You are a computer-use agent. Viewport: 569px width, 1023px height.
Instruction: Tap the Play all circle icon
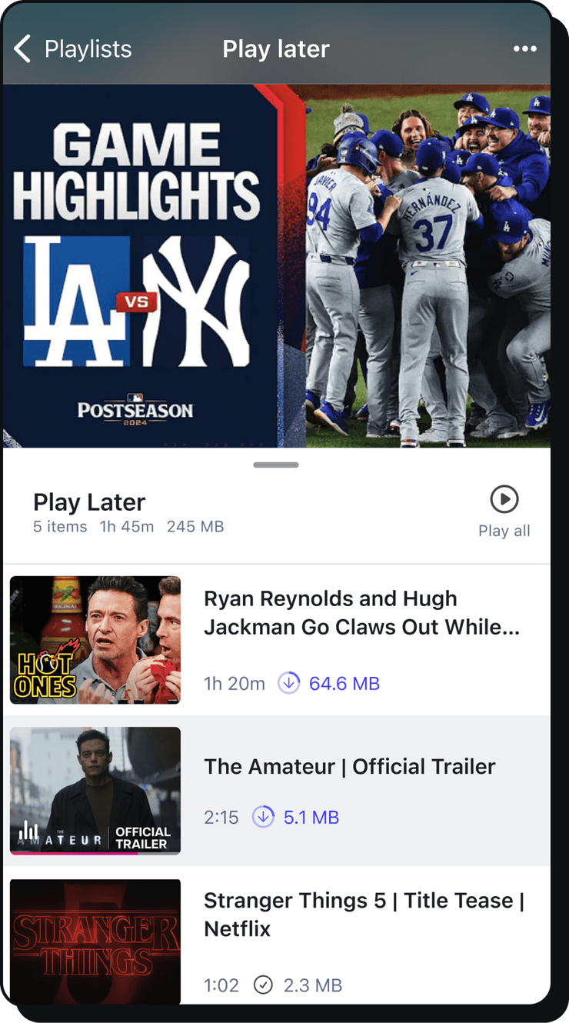(504, 499)
